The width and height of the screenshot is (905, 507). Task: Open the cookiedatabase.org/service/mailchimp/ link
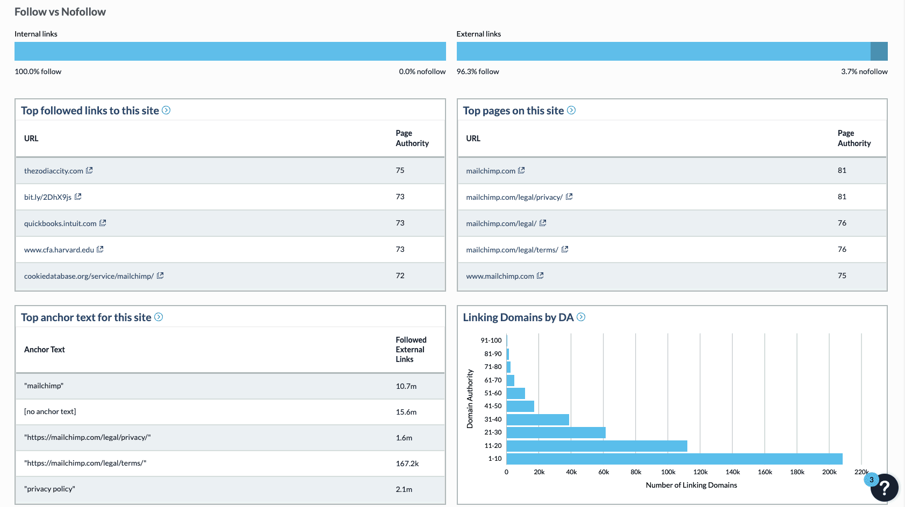click(89, 276)
